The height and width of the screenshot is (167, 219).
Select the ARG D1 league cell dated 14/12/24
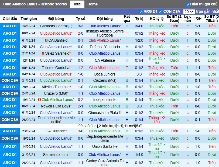pyautogui.click(x=10, y=26)
